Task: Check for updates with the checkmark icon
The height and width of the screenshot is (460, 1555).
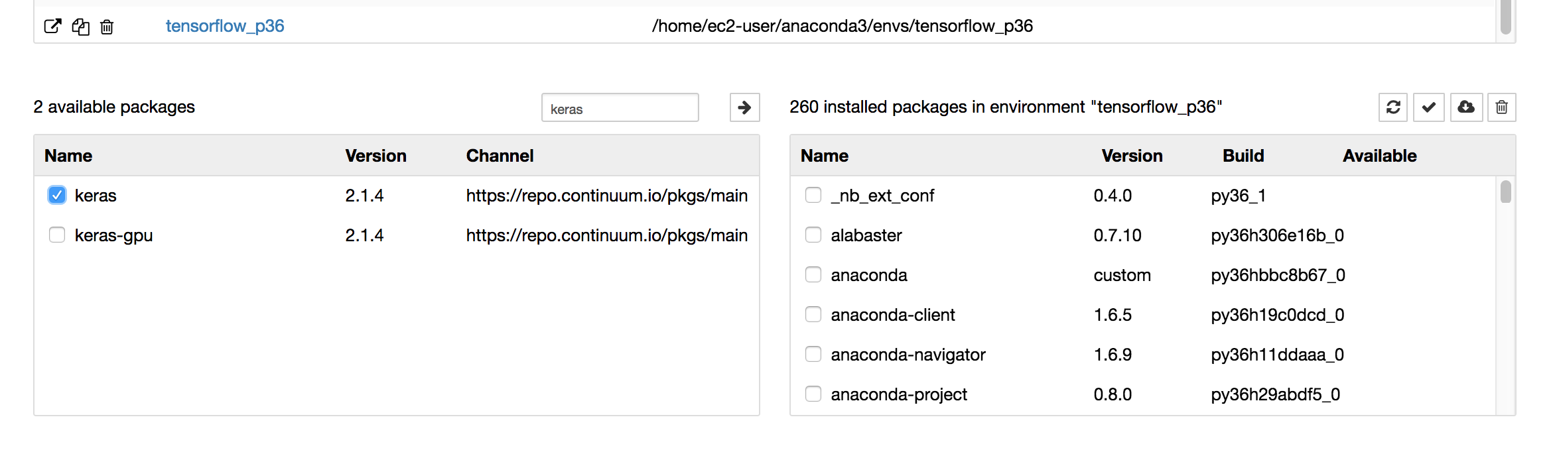Action: coord(1429,107)
